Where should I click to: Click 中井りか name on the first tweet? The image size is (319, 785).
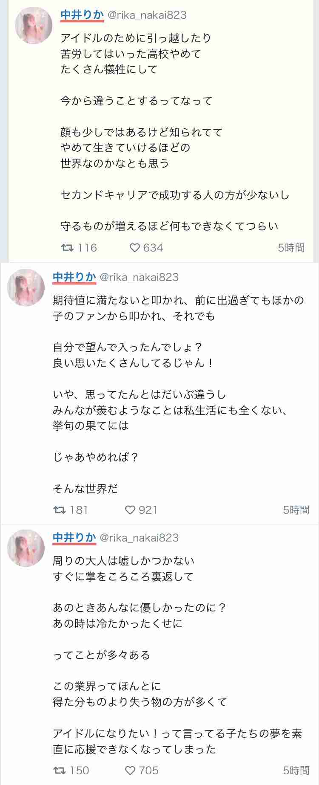pyautogui.click(x=82, y=15)
